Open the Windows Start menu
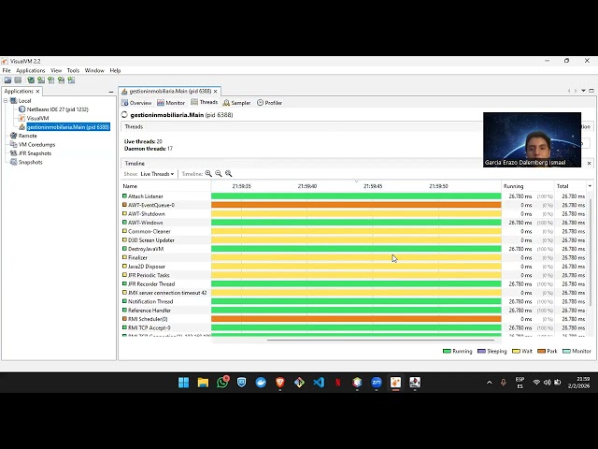The height and width of the screenshot is (449, 598). click(183, 383)
